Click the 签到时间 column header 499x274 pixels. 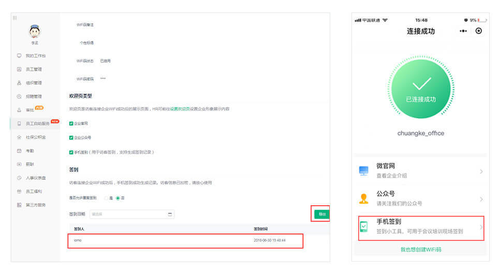coord(260,229)
